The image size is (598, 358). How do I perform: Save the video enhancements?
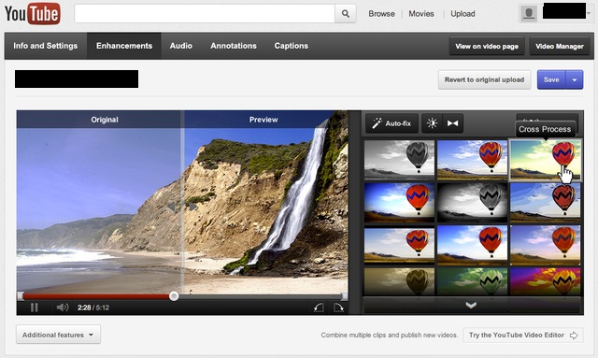[551, 79]
